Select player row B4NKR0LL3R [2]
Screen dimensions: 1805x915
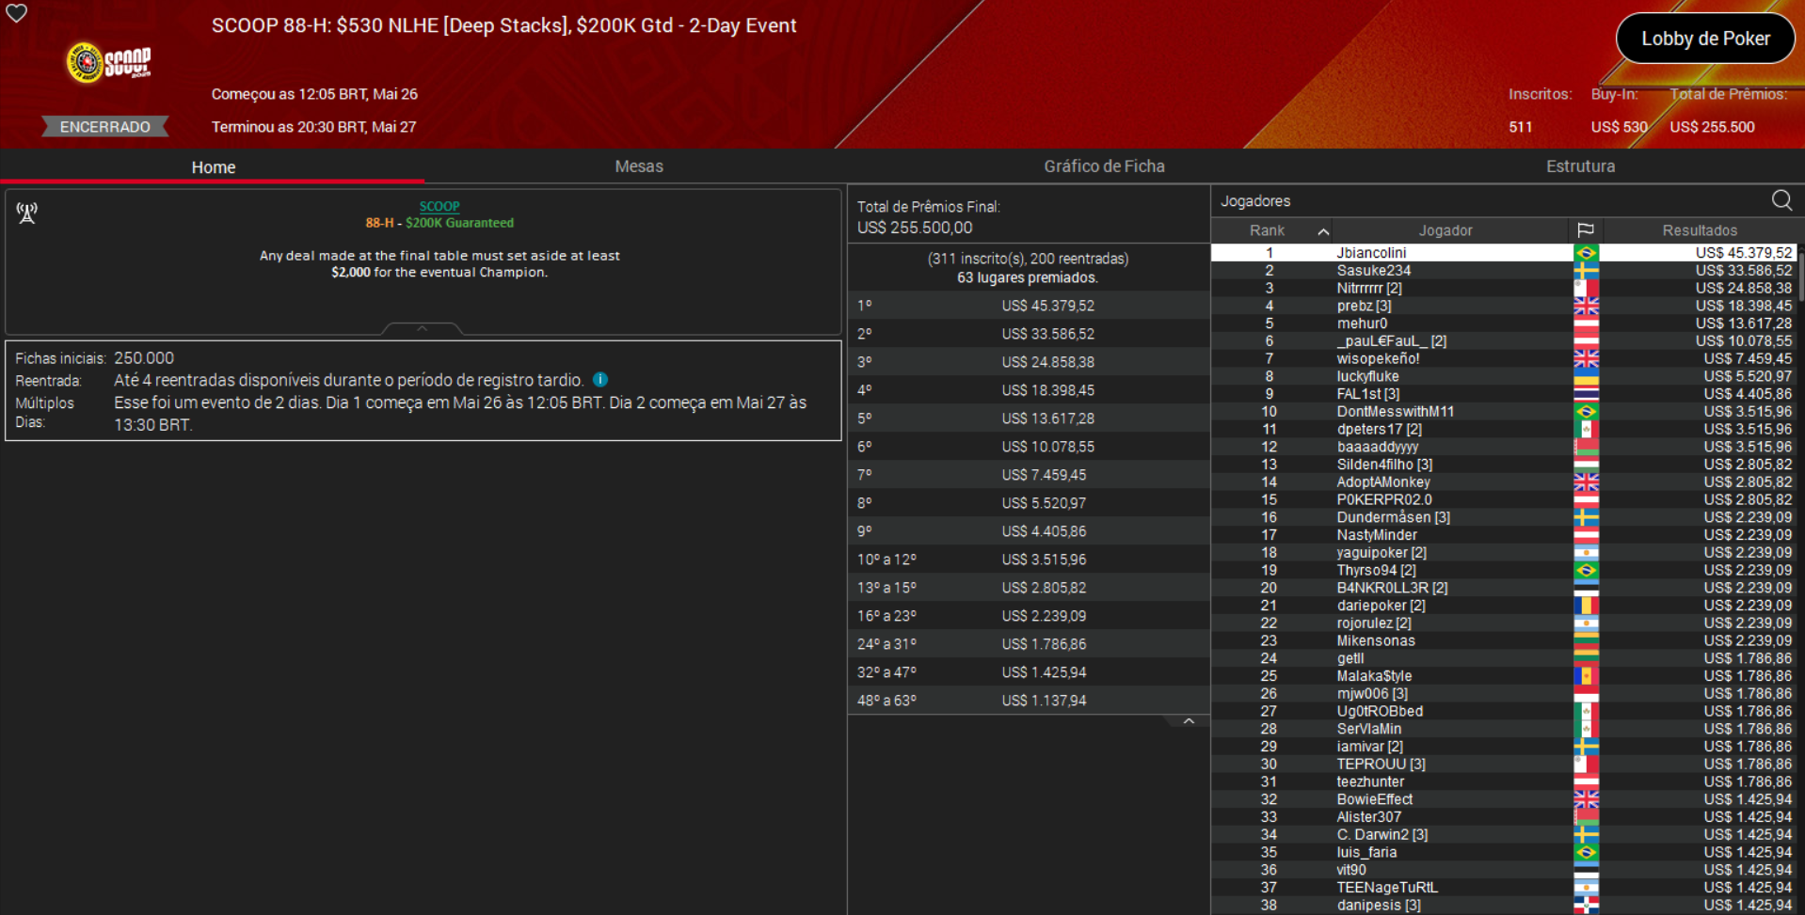(x=1503, y=588)
